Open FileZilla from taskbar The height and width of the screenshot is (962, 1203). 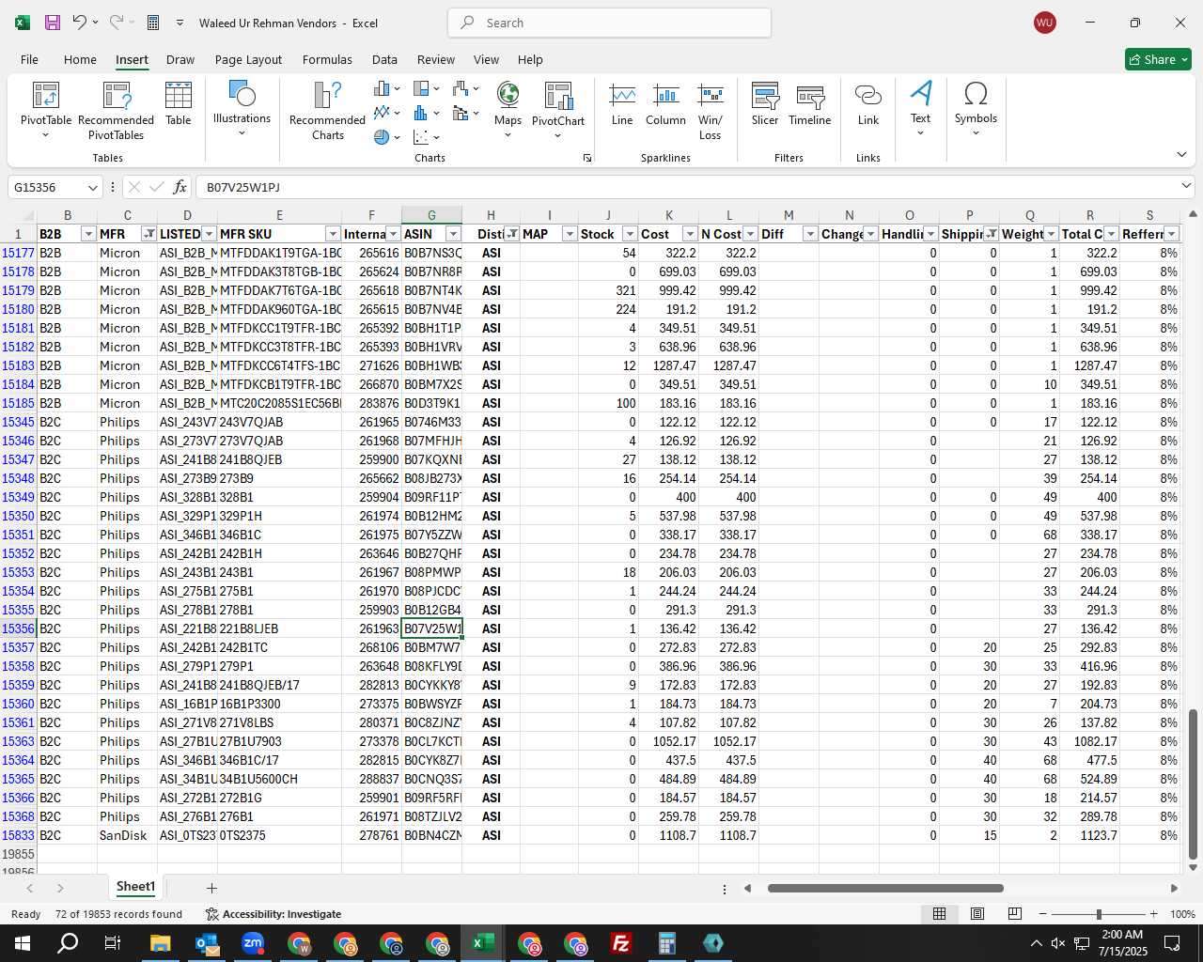(621, 943)
